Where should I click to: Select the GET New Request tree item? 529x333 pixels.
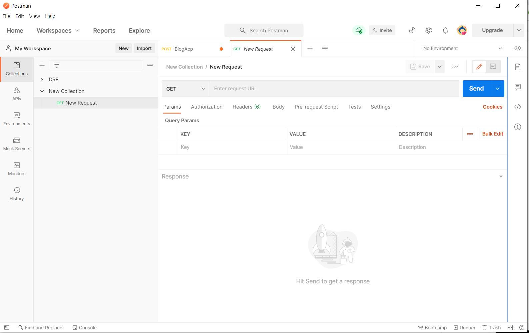pyautogui.click(x=96, y=103)
